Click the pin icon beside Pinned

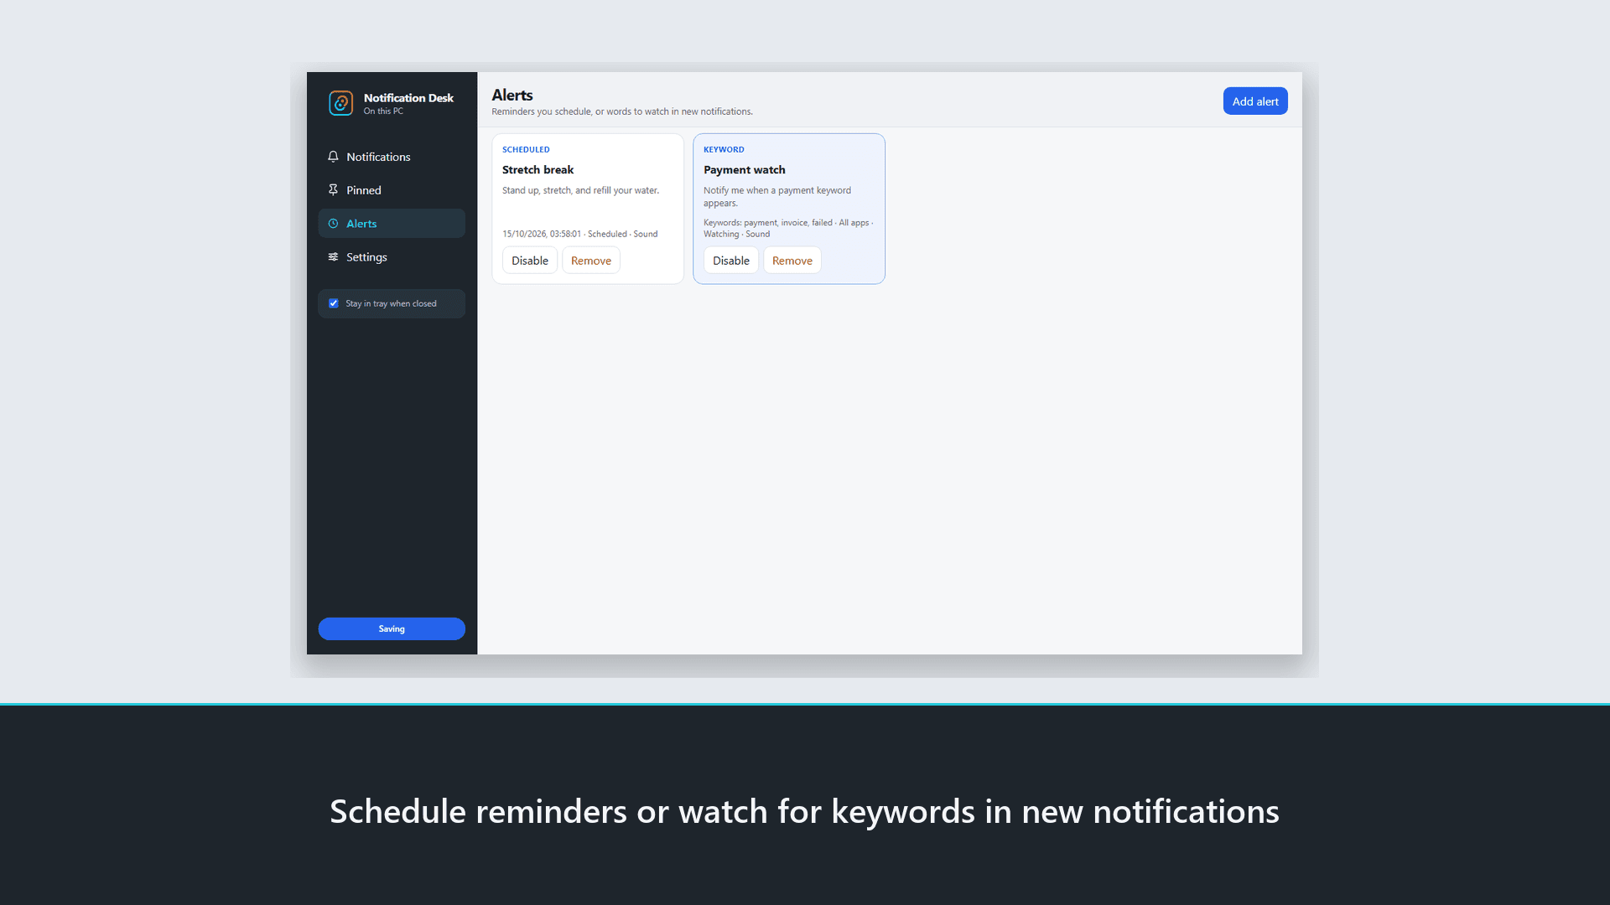[x=333, y=190]
